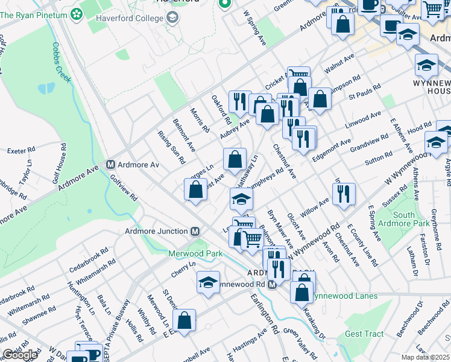The image size is (451, 362).
Task: Select the Cedarbrook Rd label near Whitemarsh Rd
Action: pyautogui.click(x=89, y=259)
